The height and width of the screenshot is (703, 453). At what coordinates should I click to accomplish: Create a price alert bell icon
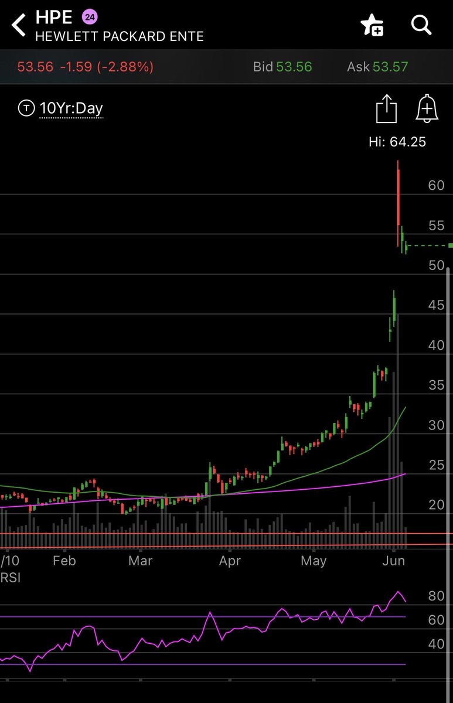(x=427, y=109)
